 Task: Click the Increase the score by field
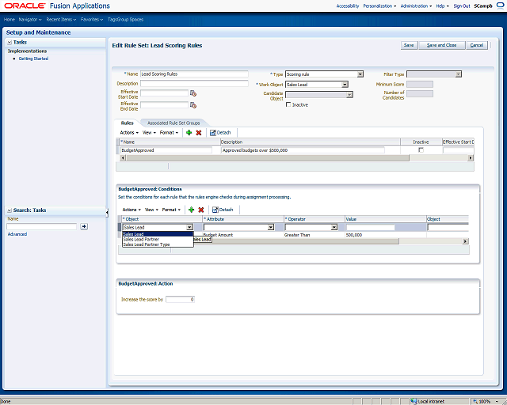pyautogui.click(x=180, y=299)
